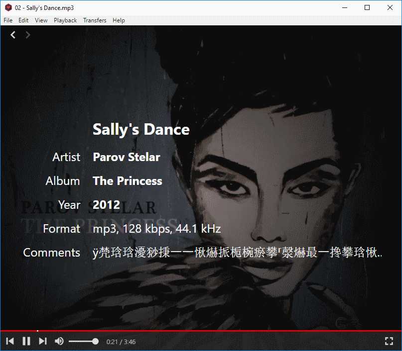Click the garbled comments text

point(238,253)
